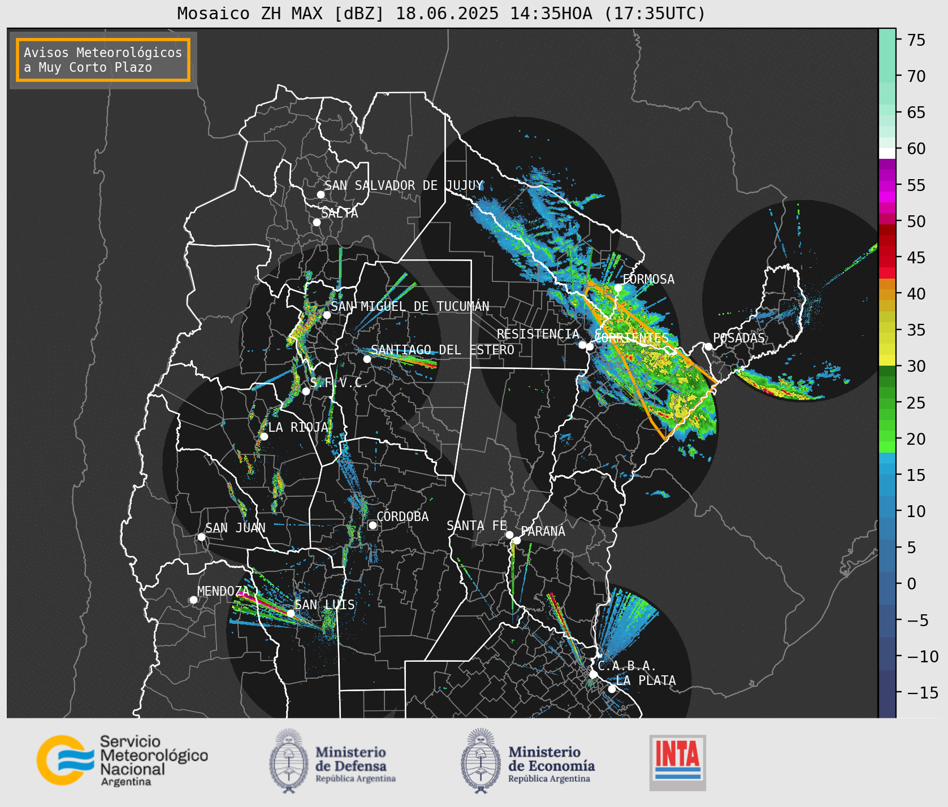Select the San Miguel de Tucumán marker
Screen dimensions: 948x807
click(x=326, y=315)
